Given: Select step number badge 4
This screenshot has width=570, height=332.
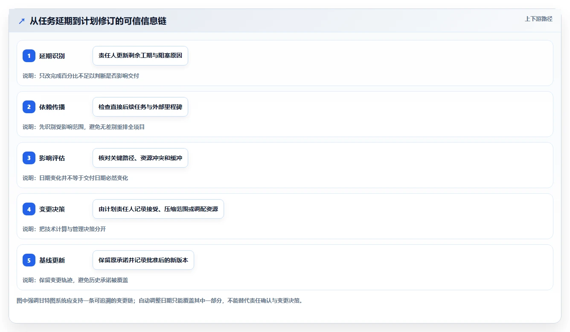Looking at the screenshot, I should tap(29, 209).
